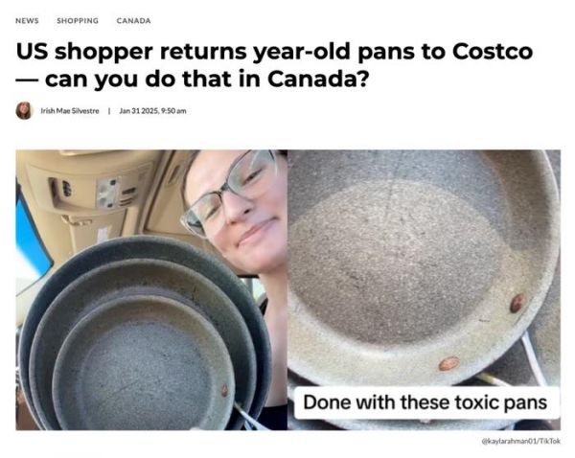Screen dimensions: 575x458
Task: Click the article headline about Costco pans
Action: pos(274,65)
